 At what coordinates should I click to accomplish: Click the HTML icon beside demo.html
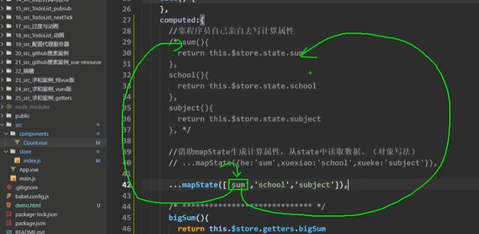pos(9,205)
